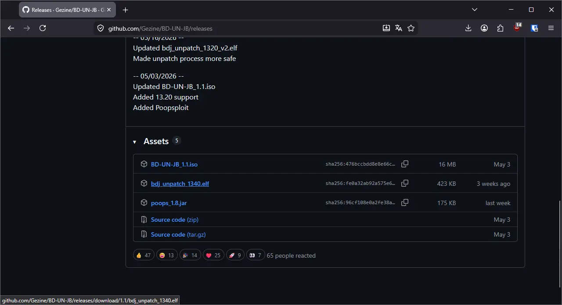Open a new browser tab

coord(126,10)
